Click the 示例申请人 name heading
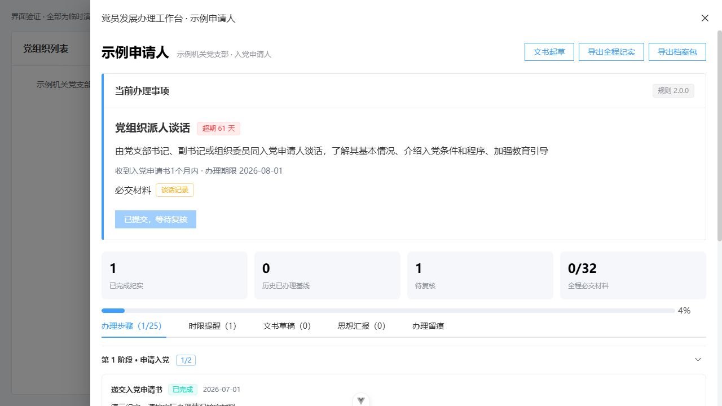Image resolution: width=722 pixels, height=406 pixels. [135, 52]
